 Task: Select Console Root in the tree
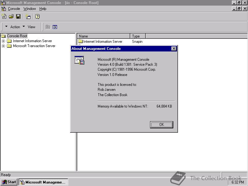(x=17, y=36)
